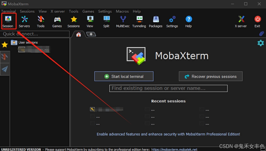Click the Quick connect input field
The height and width of the screenshot is (151, 266).
pyautogui.click(x=35, y=34)
